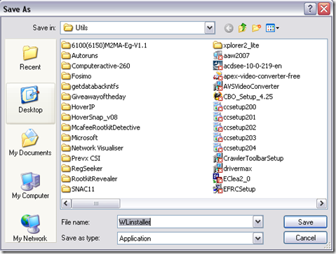Select the McafeeRootkitDetective folder

tap(101, 127)
